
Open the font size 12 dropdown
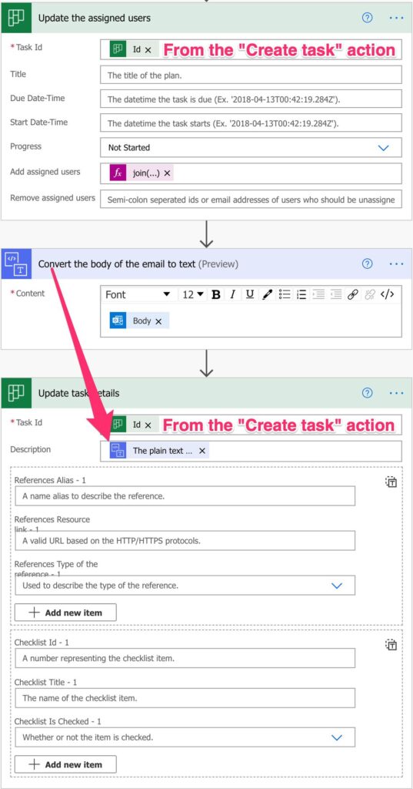click(x=193, y=295)
